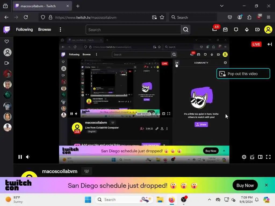Click the Get Bits diamond icon
275x206 pixels.
[x=247, y=30]
